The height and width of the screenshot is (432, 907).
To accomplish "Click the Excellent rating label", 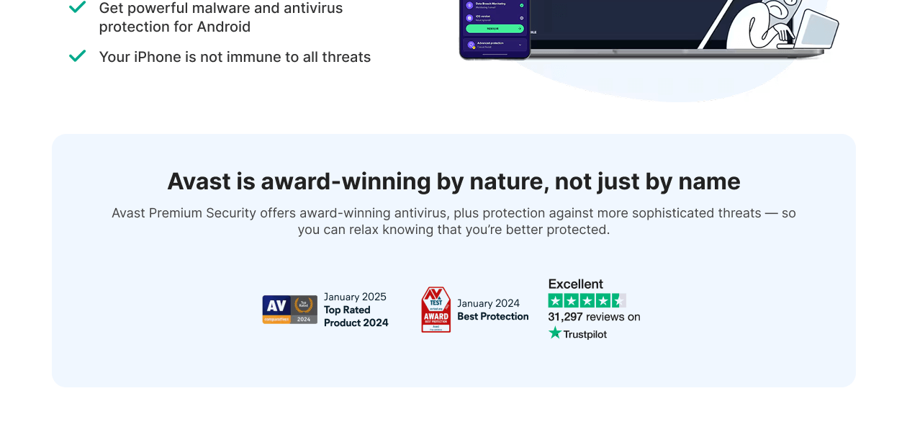I will [x=576, y=284].
